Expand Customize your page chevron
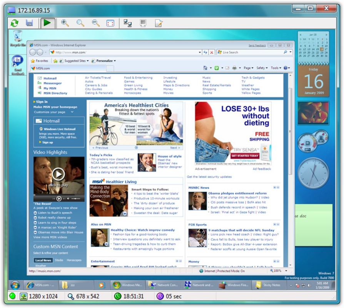The height and width of the screenshot is (308, 344). tap(72, 112)
